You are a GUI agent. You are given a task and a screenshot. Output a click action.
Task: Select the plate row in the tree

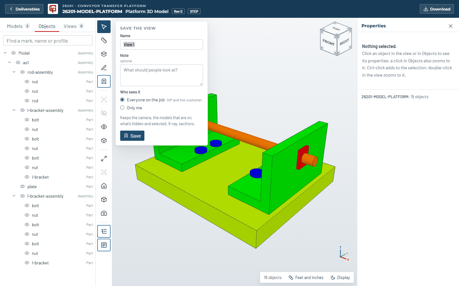click(x=48, y=187)
